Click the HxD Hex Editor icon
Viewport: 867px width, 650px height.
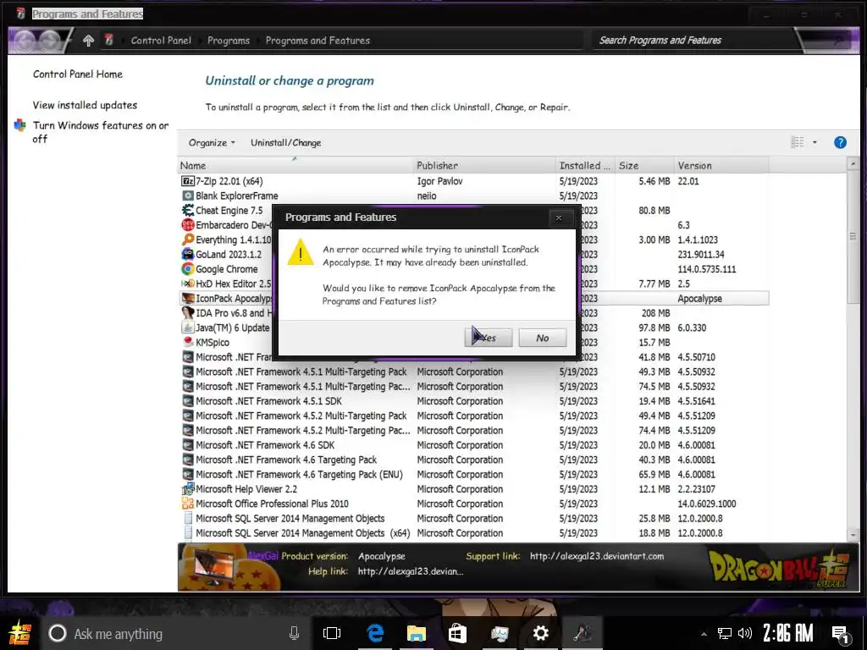pyautogui.click(x=188, y=284)
